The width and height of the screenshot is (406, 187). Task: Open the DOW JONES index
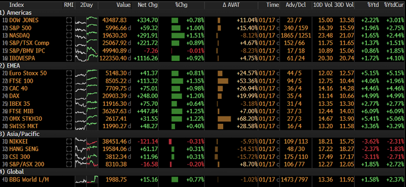coord(24,20)
